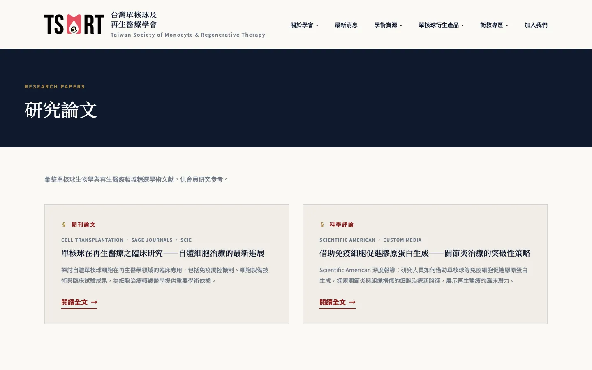Click the 台灣單核球及再生醫療學會 site title

(134, 20)
